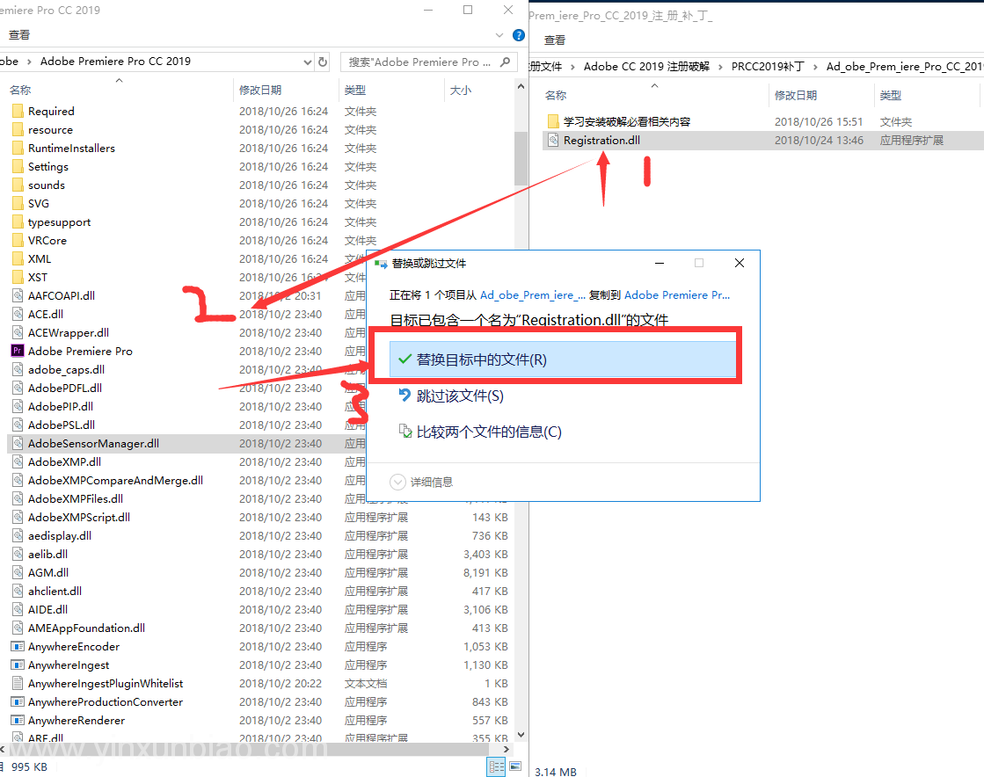Click chevron after Adobe CC 2019 注册破解 breadcrumb
This screenshot has height=777, width=984.
click(720, 67)
